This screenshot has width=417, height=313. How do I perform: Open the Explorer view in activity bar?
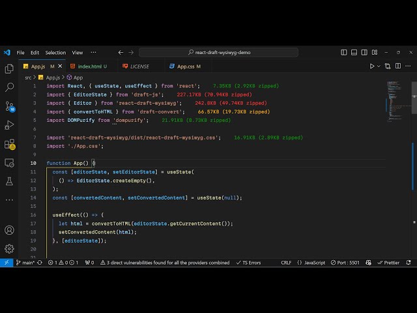point(9,68)
